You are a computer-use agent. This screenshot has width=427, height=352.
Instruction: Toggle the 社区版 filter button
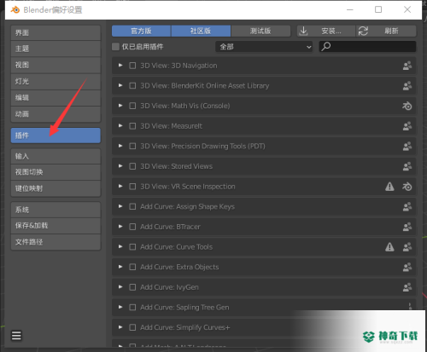[201, 31]
